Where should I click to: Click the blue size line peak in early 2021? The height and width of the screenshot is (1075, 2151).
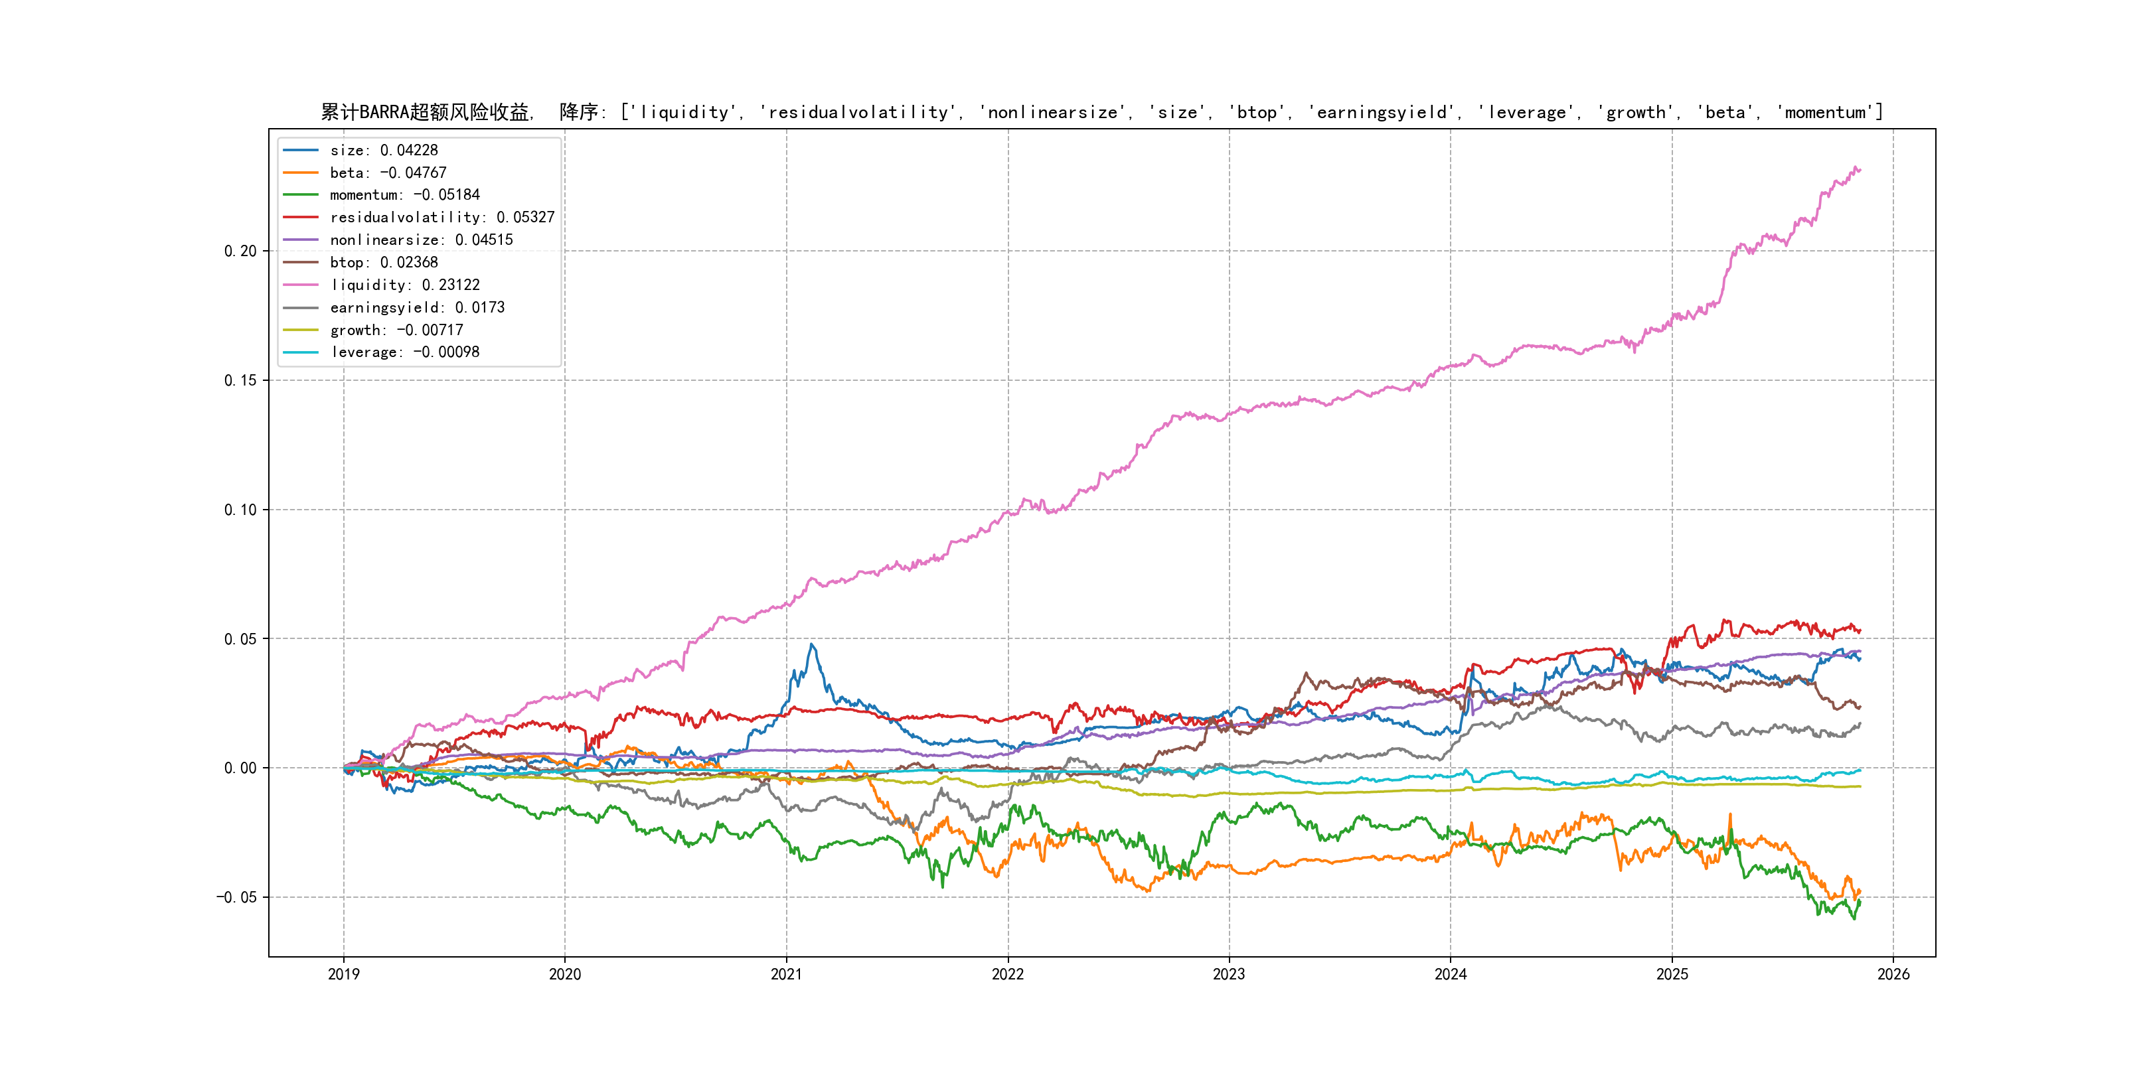[811, 644]
